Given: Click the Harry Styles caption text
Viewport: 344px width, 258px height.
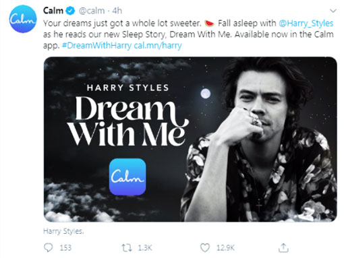Looking at the screenshot, I should click(63, 231).
